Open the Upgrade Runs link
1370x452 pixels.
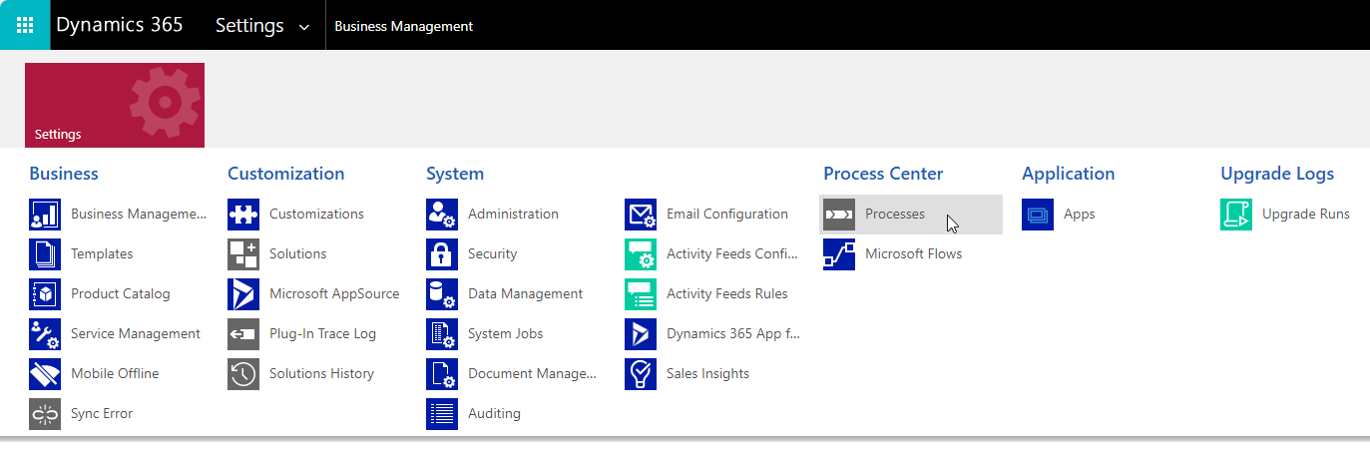1306,214
